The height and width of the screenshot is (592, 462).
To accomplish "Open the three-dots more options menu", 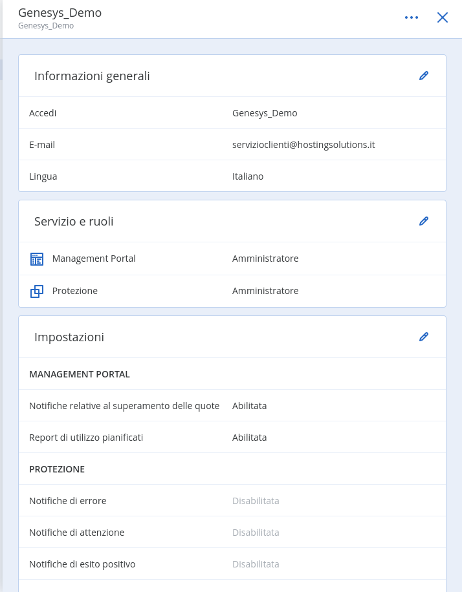I will point(412,17).
